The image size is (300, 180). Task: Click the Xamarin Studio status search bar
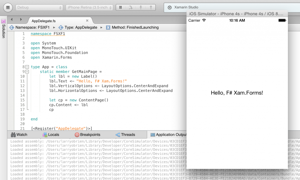tap(232, 7)
